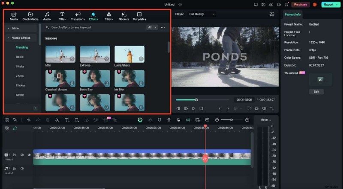Open the Media tab

coord(14,16)
